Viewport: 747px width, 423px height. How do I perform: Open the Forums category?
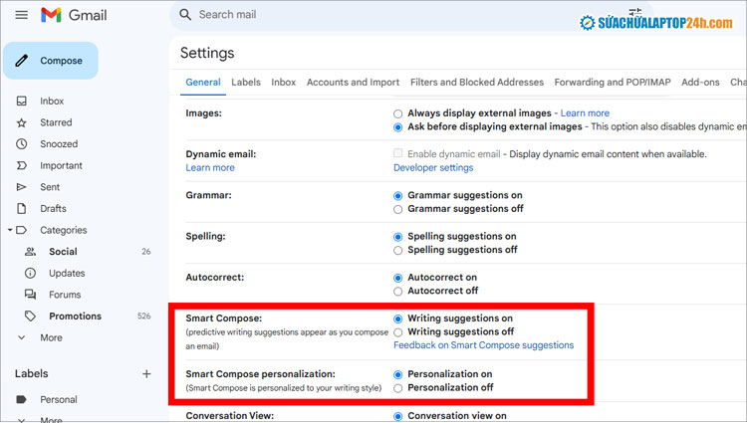[x=65, y=295]
